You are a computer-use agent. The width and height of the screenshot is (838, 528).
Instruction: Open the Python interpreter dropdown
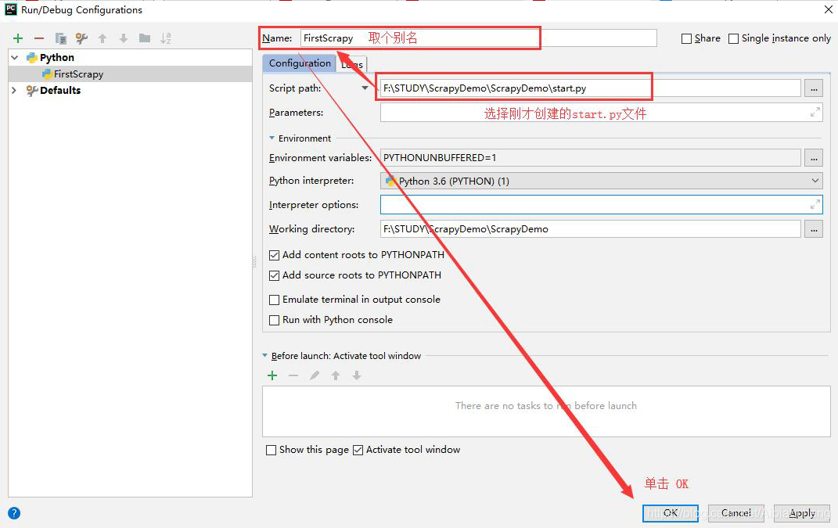click(815, 181)
